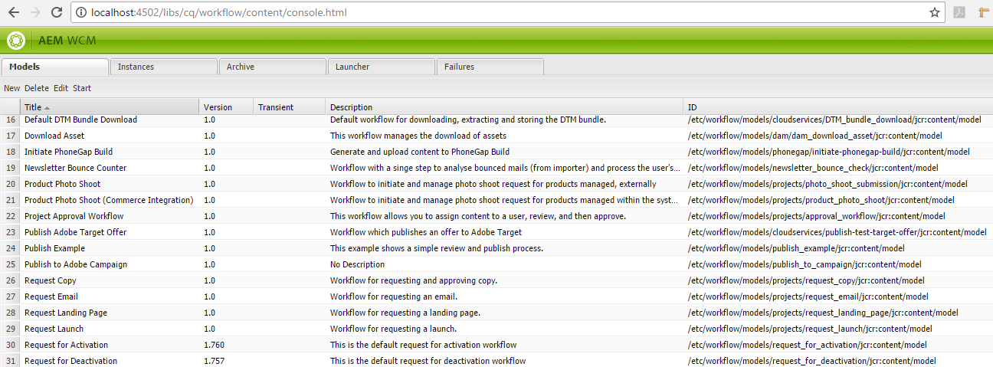The height and width of the screenshot is (367, 993).
Task: Reload the page with the refresh icon
Action: [x=56, y=12]
